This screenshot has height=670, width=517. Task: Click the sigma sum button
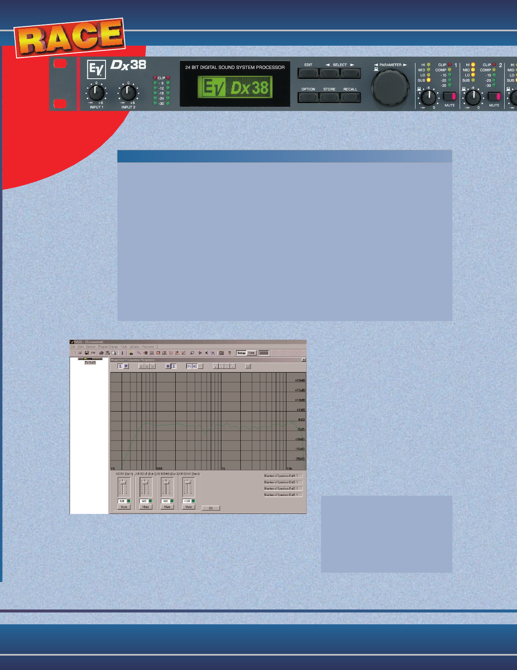[174, 366]
